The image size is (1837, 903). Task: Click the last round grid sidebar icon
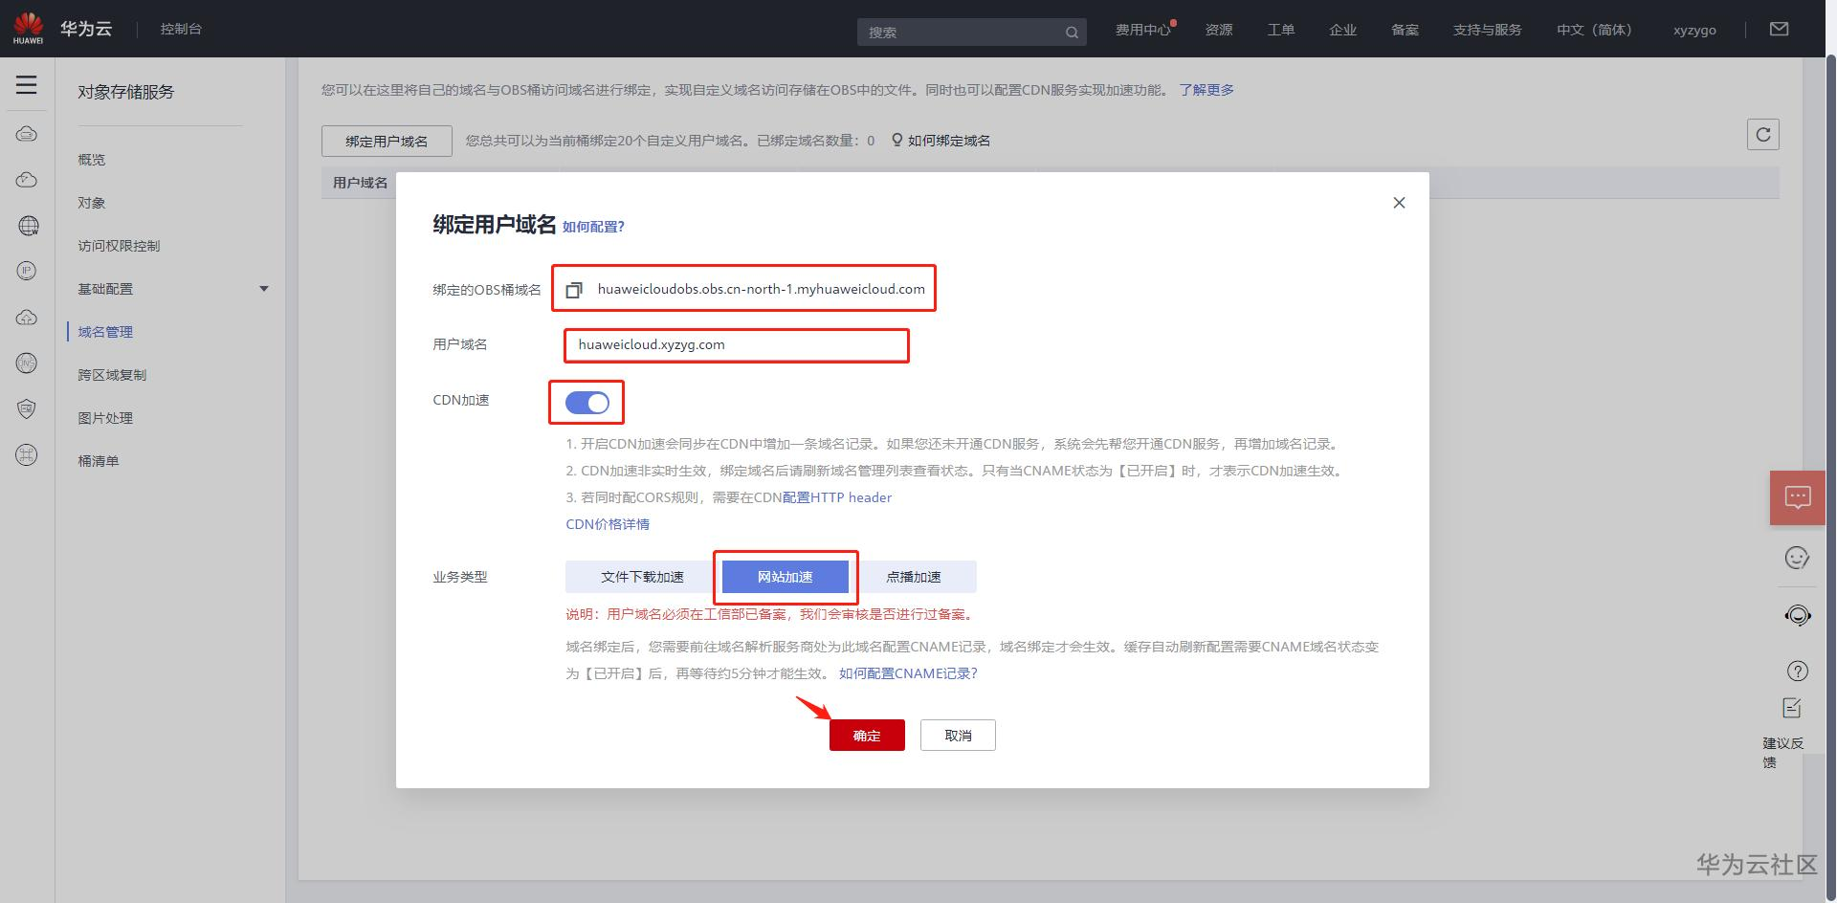(27, 455)
